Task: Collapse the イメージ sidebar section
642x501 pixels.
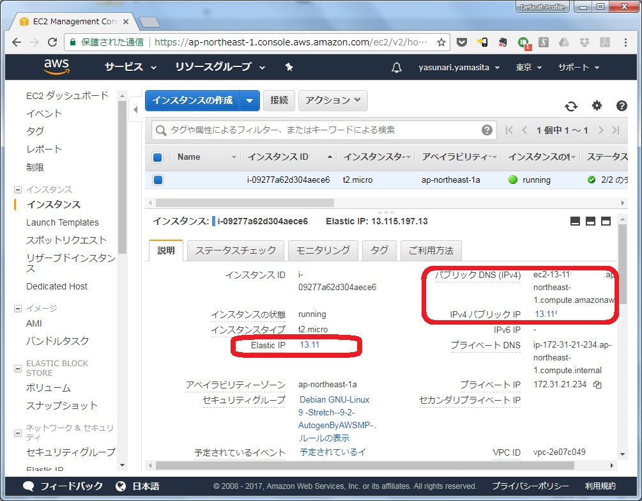Action: coord(18,309)
